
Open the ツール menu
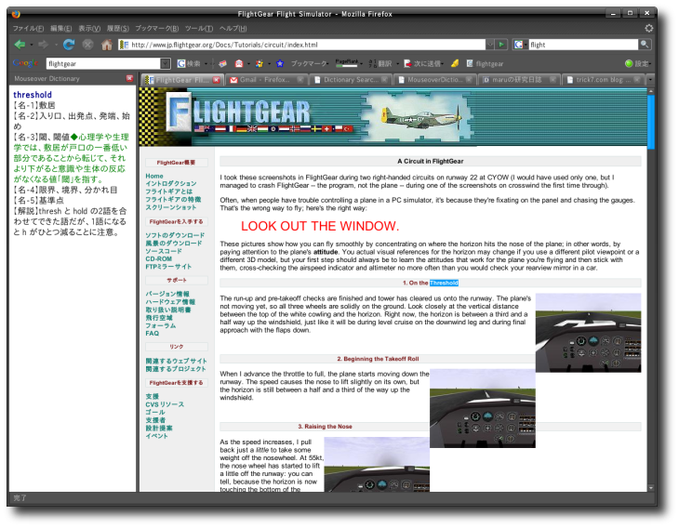(199, 28)
